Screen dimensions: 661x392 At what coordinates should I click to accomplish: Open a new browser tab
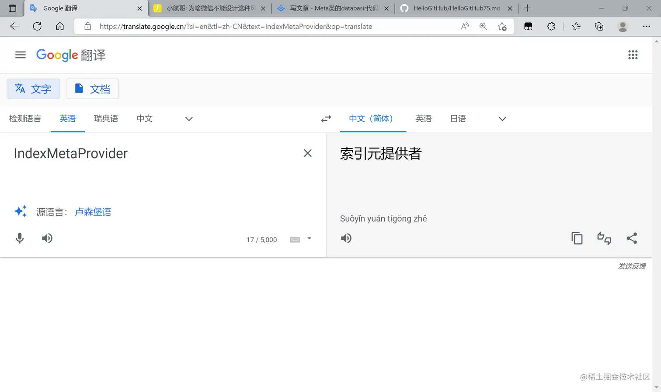528,8
